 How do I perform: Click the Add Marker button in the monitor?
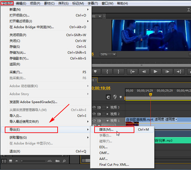tap(95, 71)
